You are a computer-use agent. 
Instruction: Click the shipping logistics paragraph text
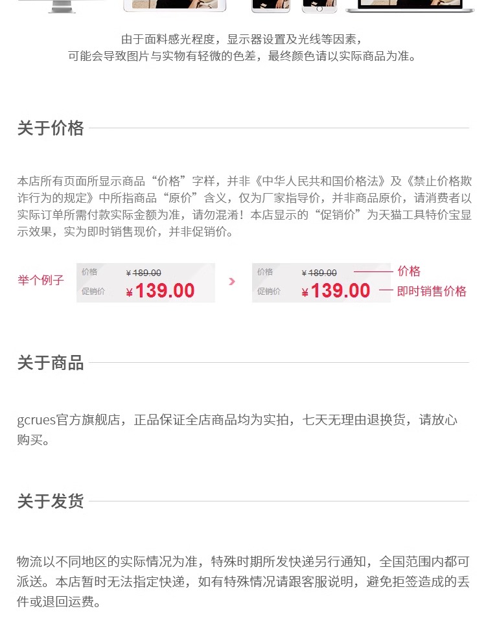point(243,582)
